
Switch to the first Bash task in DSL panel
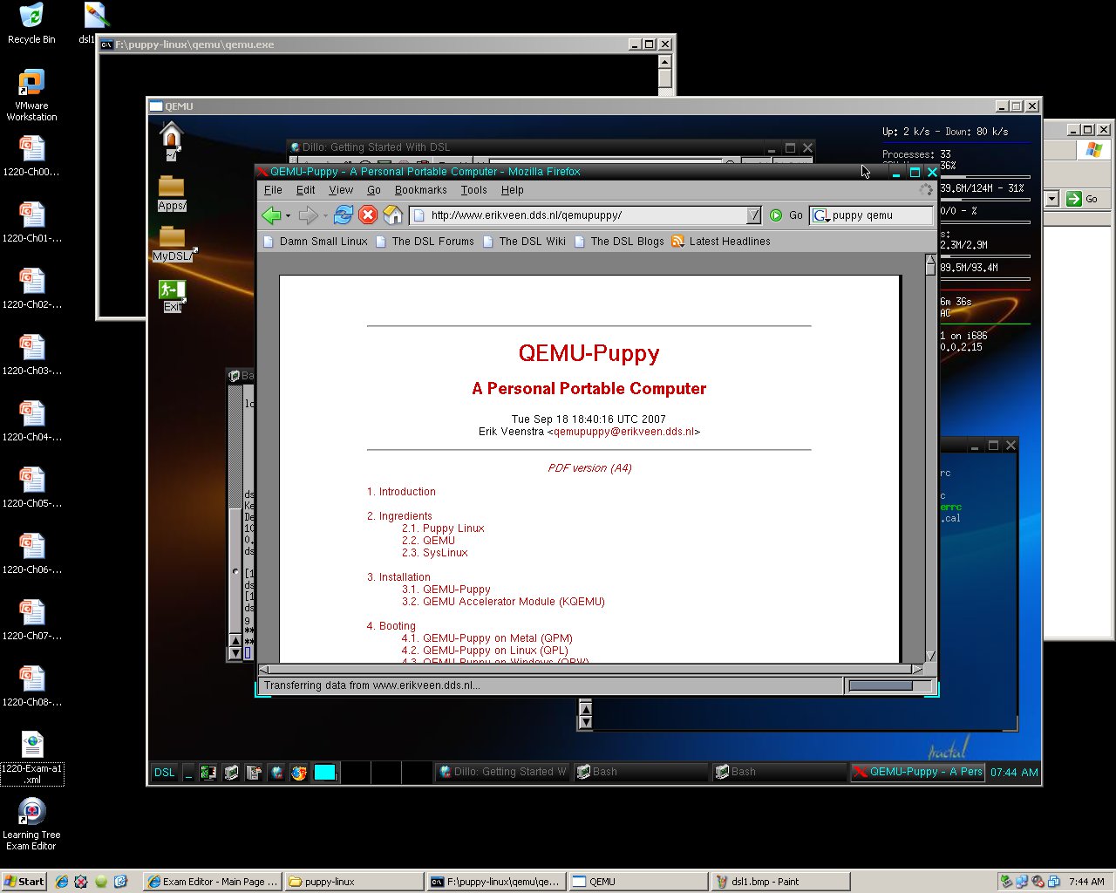641,772
